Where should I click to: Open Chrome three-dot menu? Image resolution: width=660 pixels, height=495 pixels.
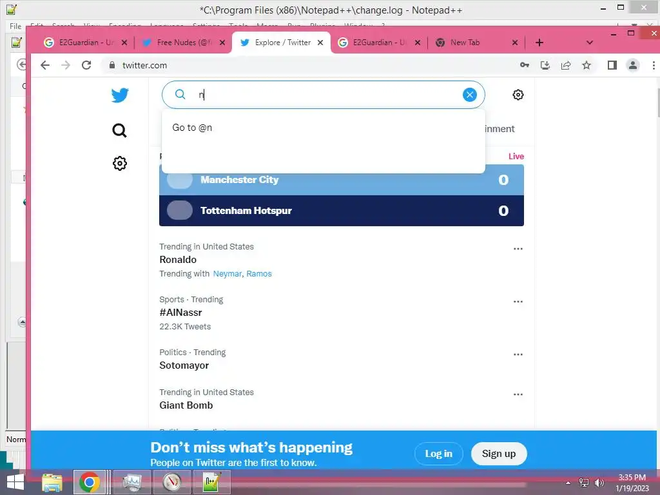point(654,65)
